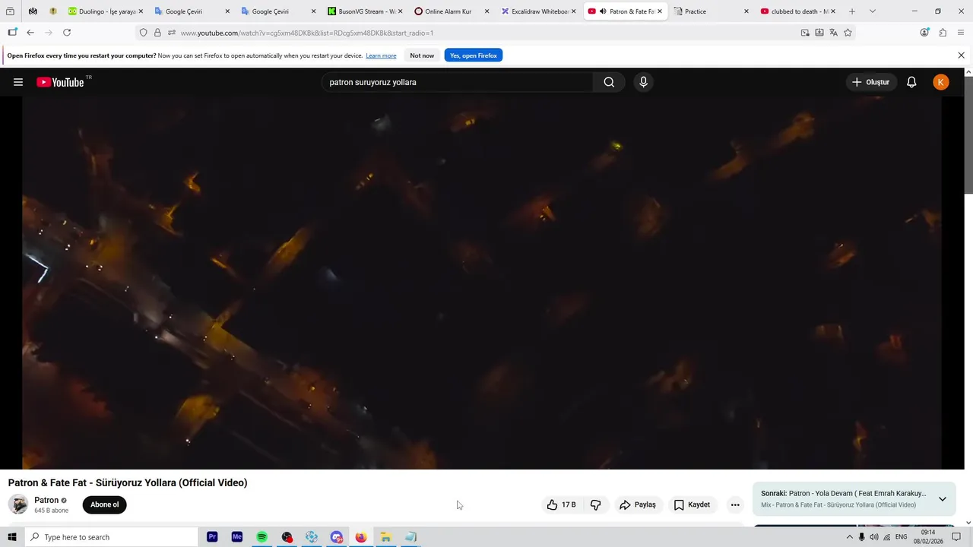Image resolution: width=973 pixels, height=547 pixels.
Task: Open the page translate icon in address bar
Action: 833,33
